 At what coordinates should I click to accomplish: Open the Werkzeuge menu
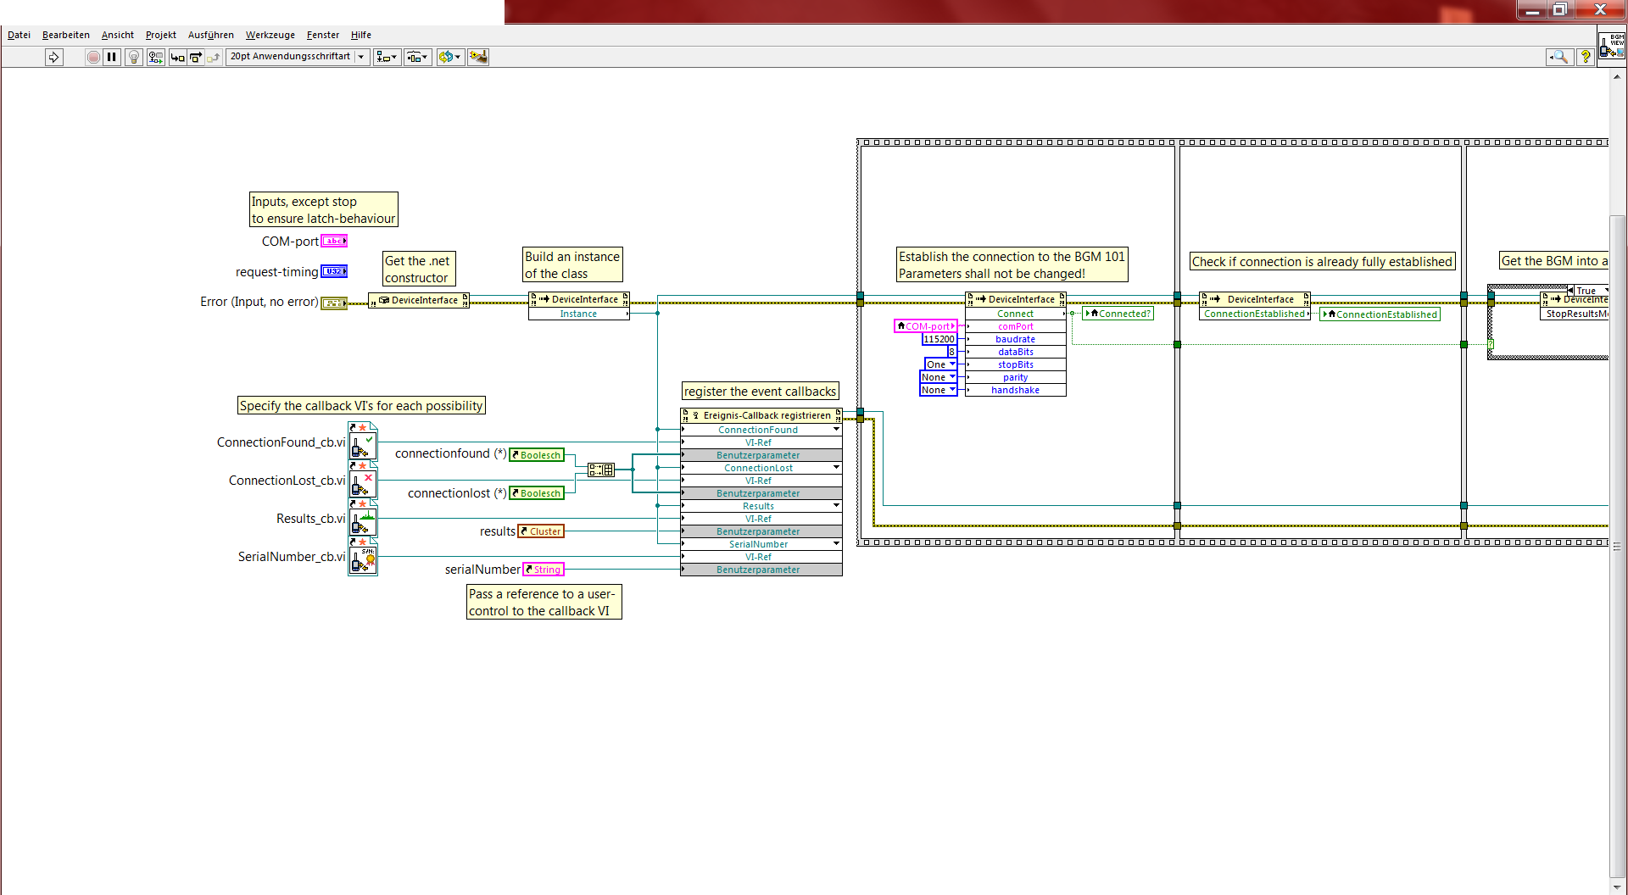tap(270, 35)
